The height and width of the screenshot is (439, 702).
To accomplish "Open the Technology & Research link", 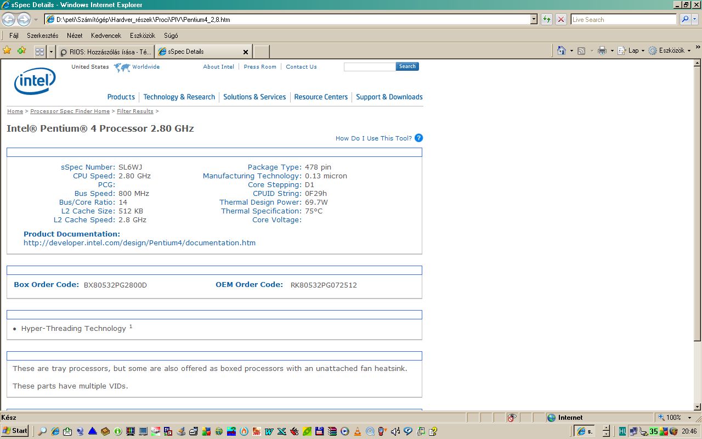I will [x=179, y=97].
